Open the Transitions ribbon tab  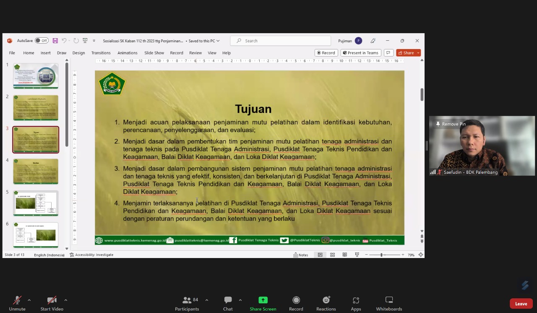[x=101, y=53]
